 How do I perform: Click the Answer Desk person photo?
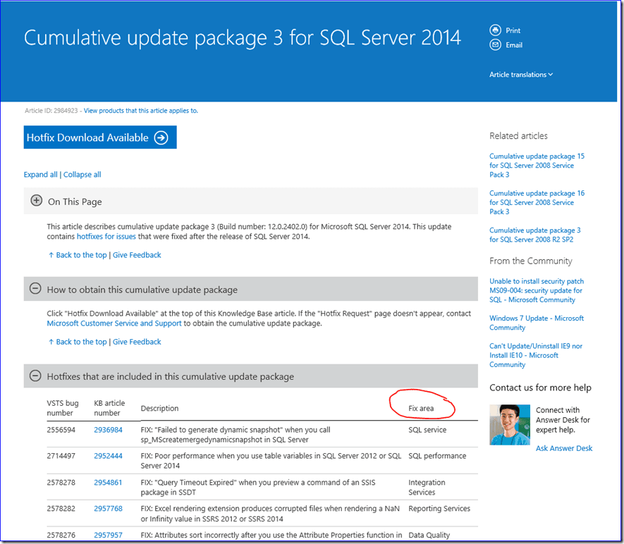(510, 425)
